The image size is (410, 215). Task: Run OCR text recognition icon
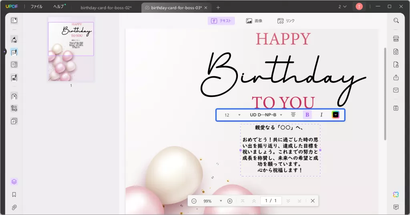coord(396,39)
